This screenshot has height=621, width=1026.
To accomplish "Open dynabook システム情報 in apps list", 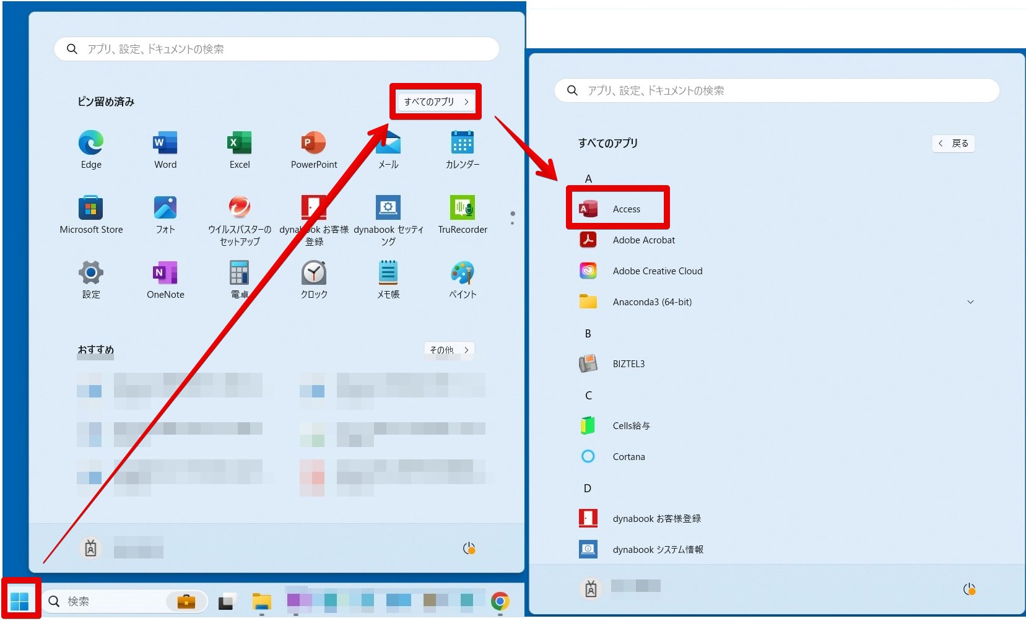I will (777, 550).
